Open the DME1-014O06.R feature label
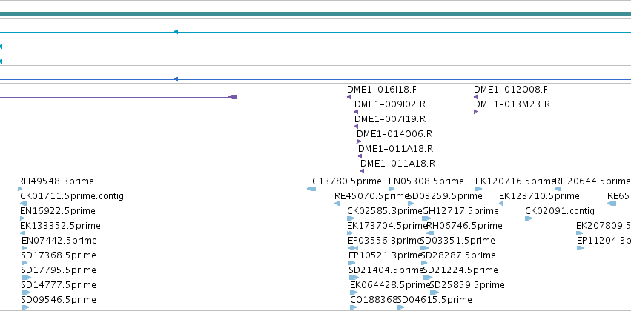Image resolution: width=631 pixels, height=311 pixels. (x=394, y=134)
